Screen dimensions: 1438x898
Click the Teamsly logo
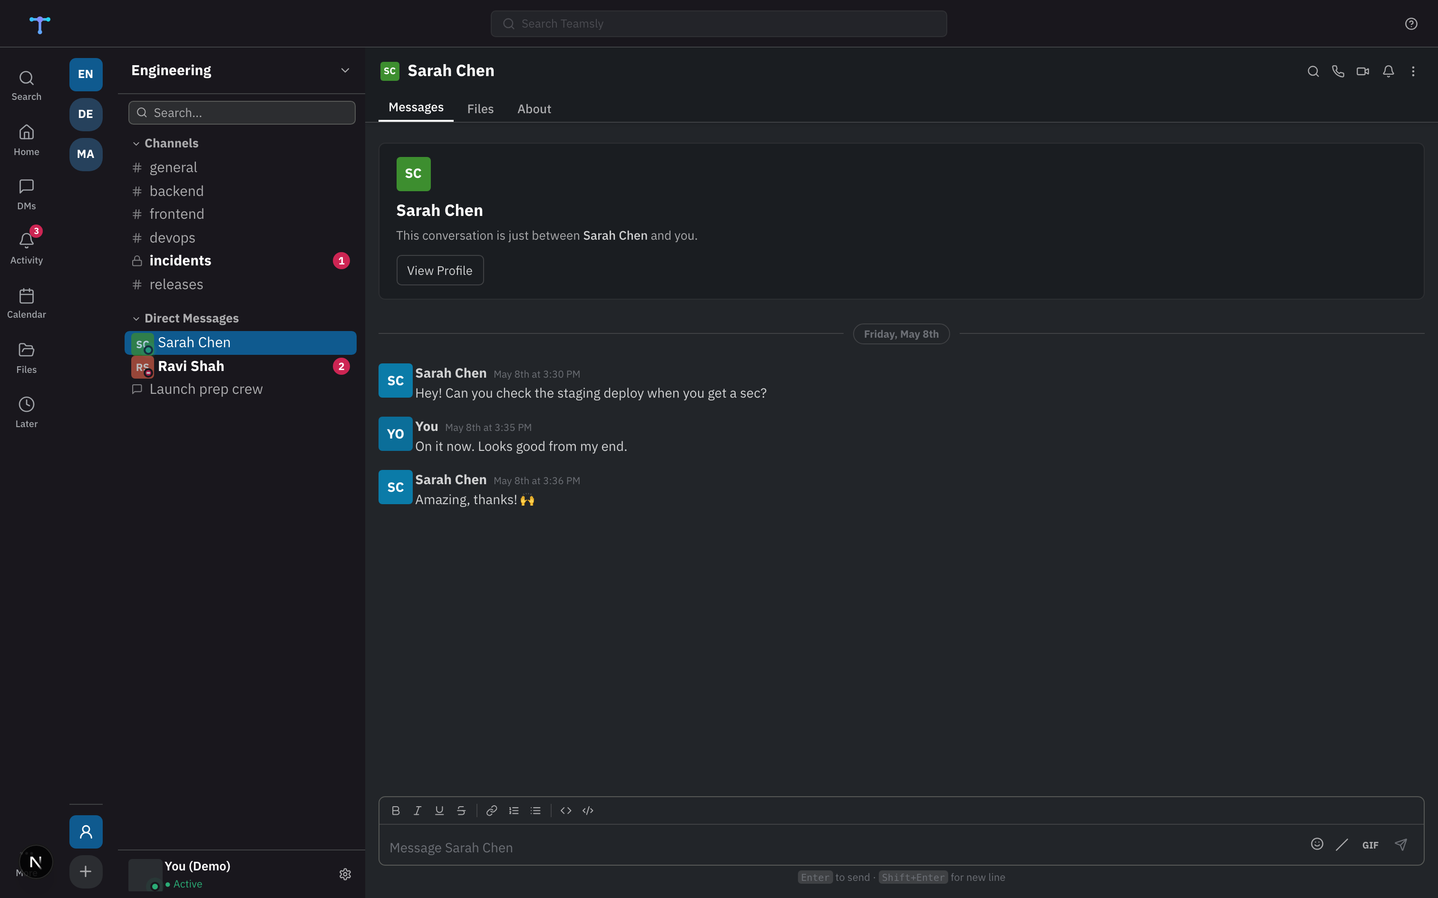[40, 24]
